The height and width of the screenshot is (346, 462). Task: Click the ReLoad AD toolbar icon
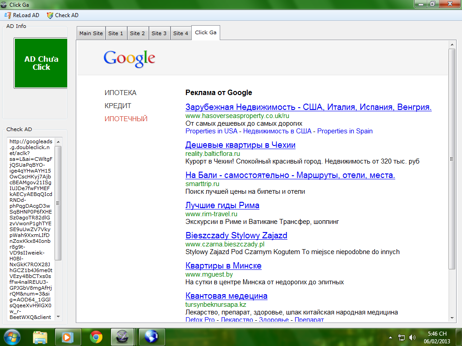8,15
